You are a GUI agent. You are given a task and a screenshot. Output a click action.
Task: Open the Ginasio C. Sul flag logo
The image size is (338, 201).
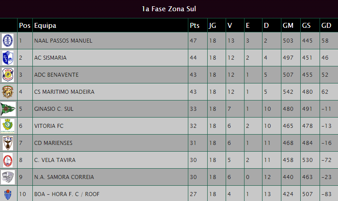tap(8, 109)
